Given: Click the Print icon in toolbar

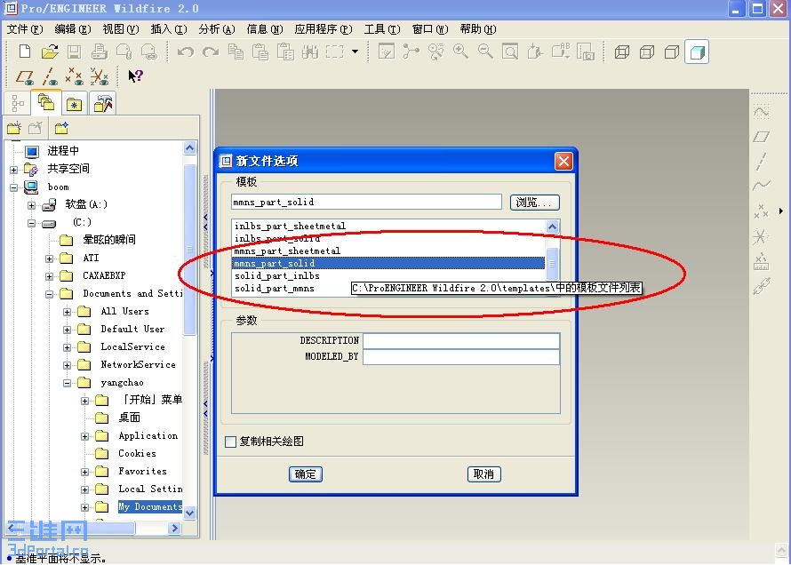Looking at the screenshot, I should (x=99, y=52).
